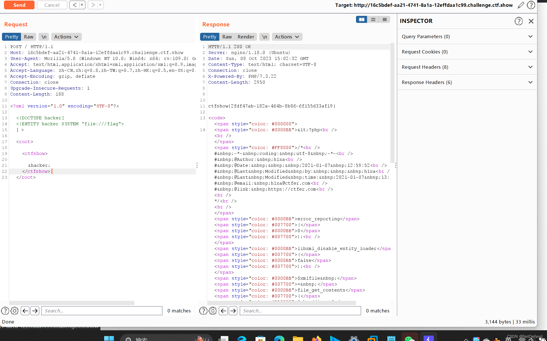This screenshot has height=341, width=547.
Task: Open Response search help icon
Action: tap(203, 311)
